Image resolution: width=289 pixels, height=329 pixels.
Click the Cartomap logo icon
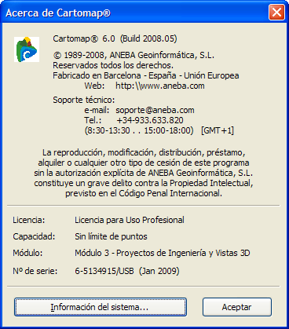point(27,49)
